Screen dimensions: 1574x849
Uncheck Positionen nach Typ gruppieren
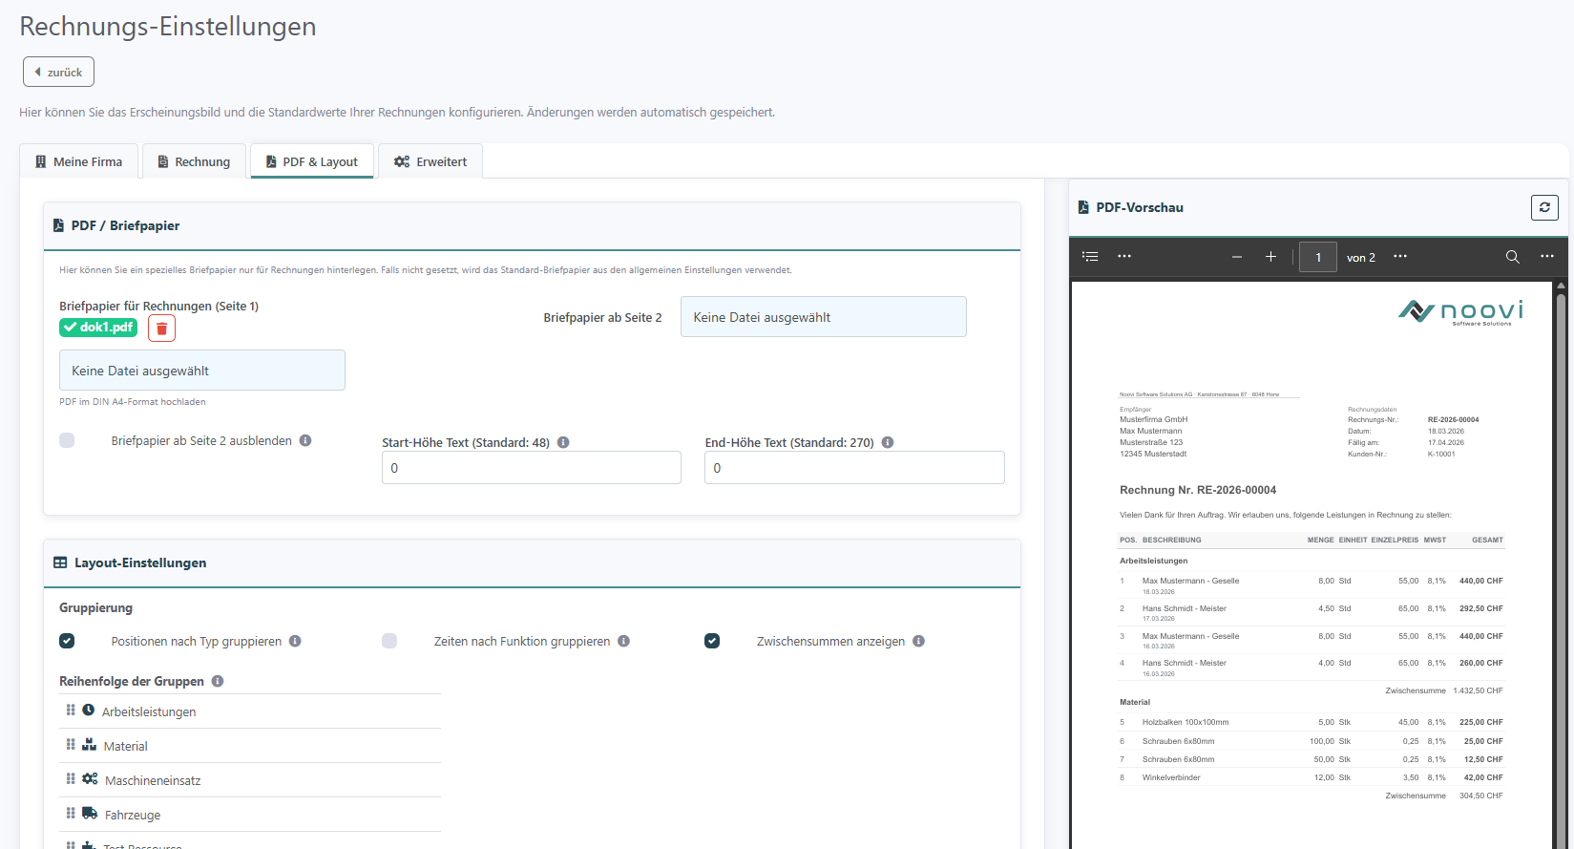click(x=67, y=641)
